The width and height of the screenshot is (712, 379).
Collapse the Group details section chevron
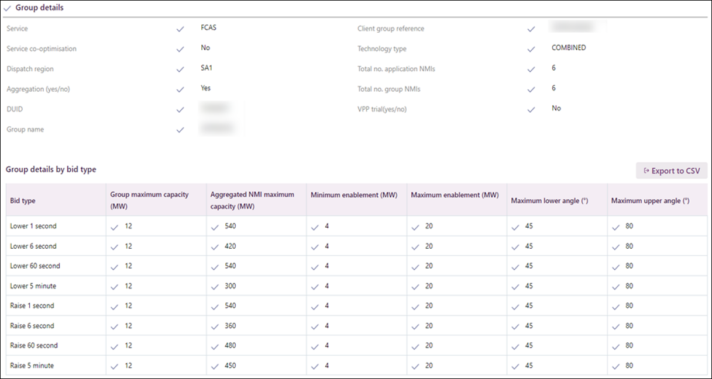click(x=8, y=8)
